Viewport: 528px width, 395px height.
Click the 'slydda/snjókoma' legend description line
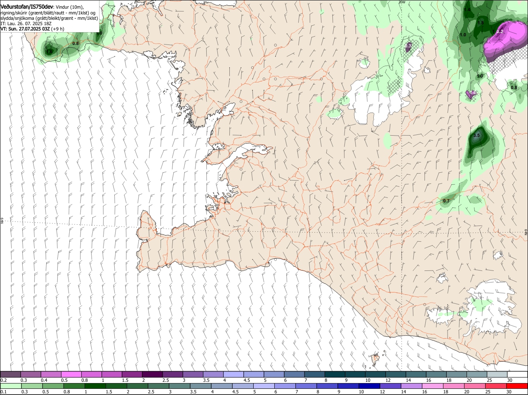pos(49,18)
